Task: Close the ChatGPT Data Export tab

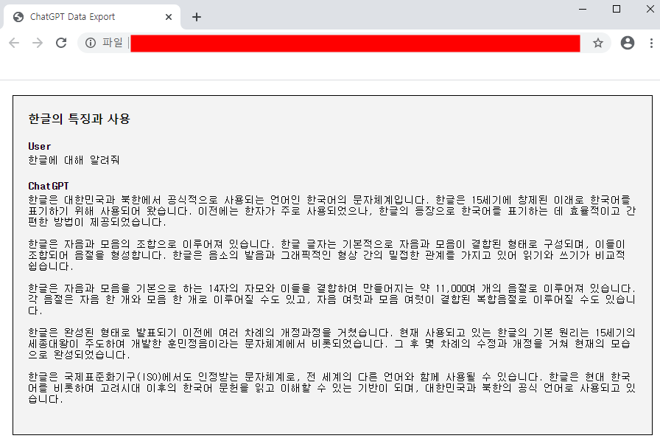Action: click(x=169, y=17)
